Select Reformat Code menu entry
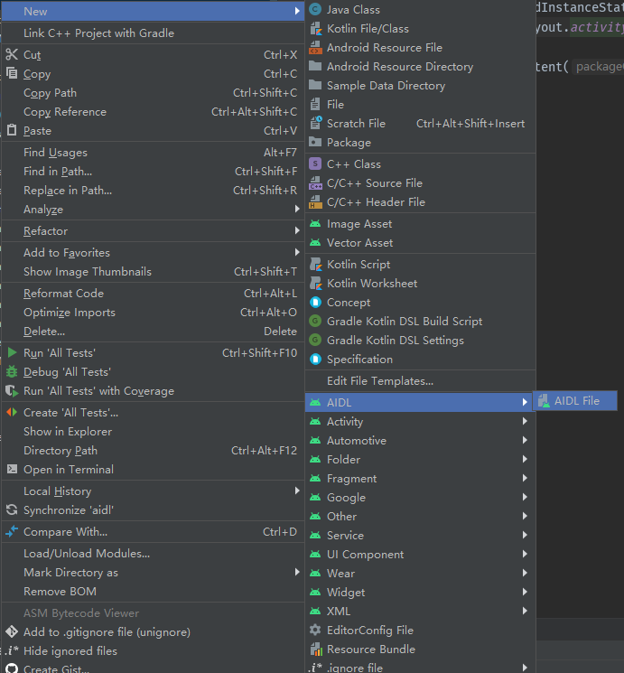624x673 pixels. 153,294
